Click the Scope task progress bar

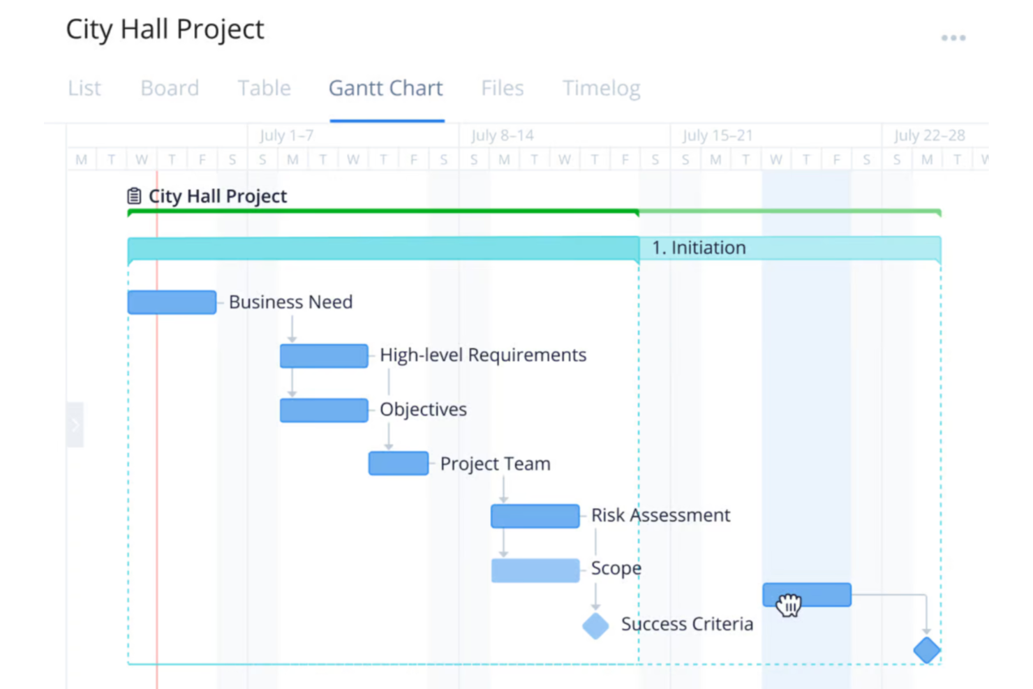click(x=535, y=570)
